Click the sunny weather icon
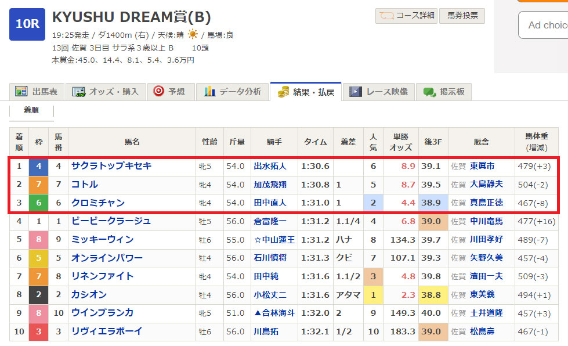568x346 pixels. pos(193,34)
